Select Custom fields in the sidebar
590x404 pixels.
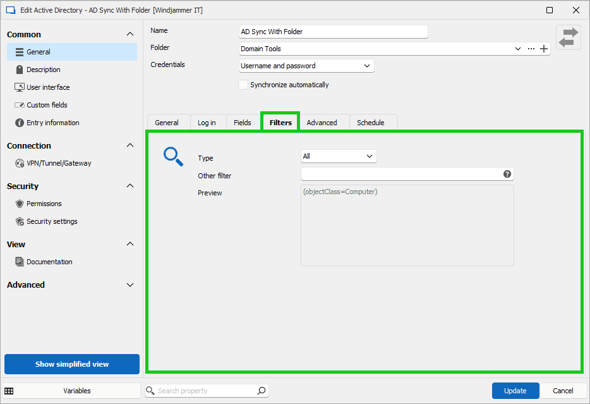pos(47,105)
